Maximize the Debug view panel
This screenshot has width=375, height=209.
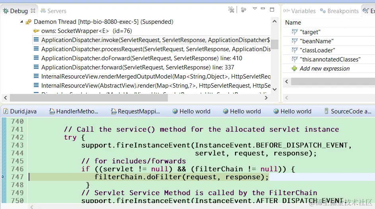272,10
